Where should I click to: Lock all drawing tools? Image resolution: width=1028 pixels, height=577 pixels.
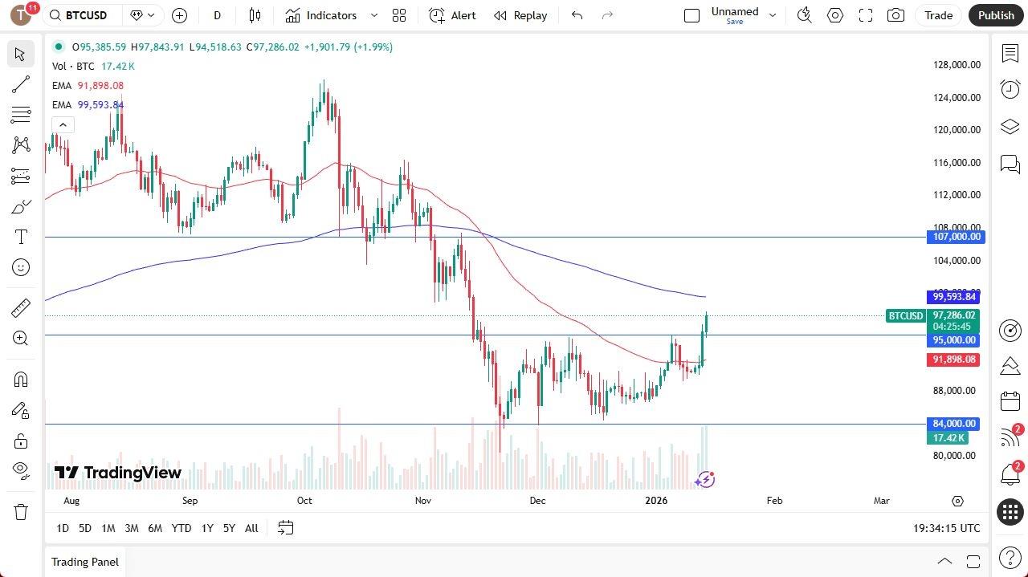coord(20,441)
